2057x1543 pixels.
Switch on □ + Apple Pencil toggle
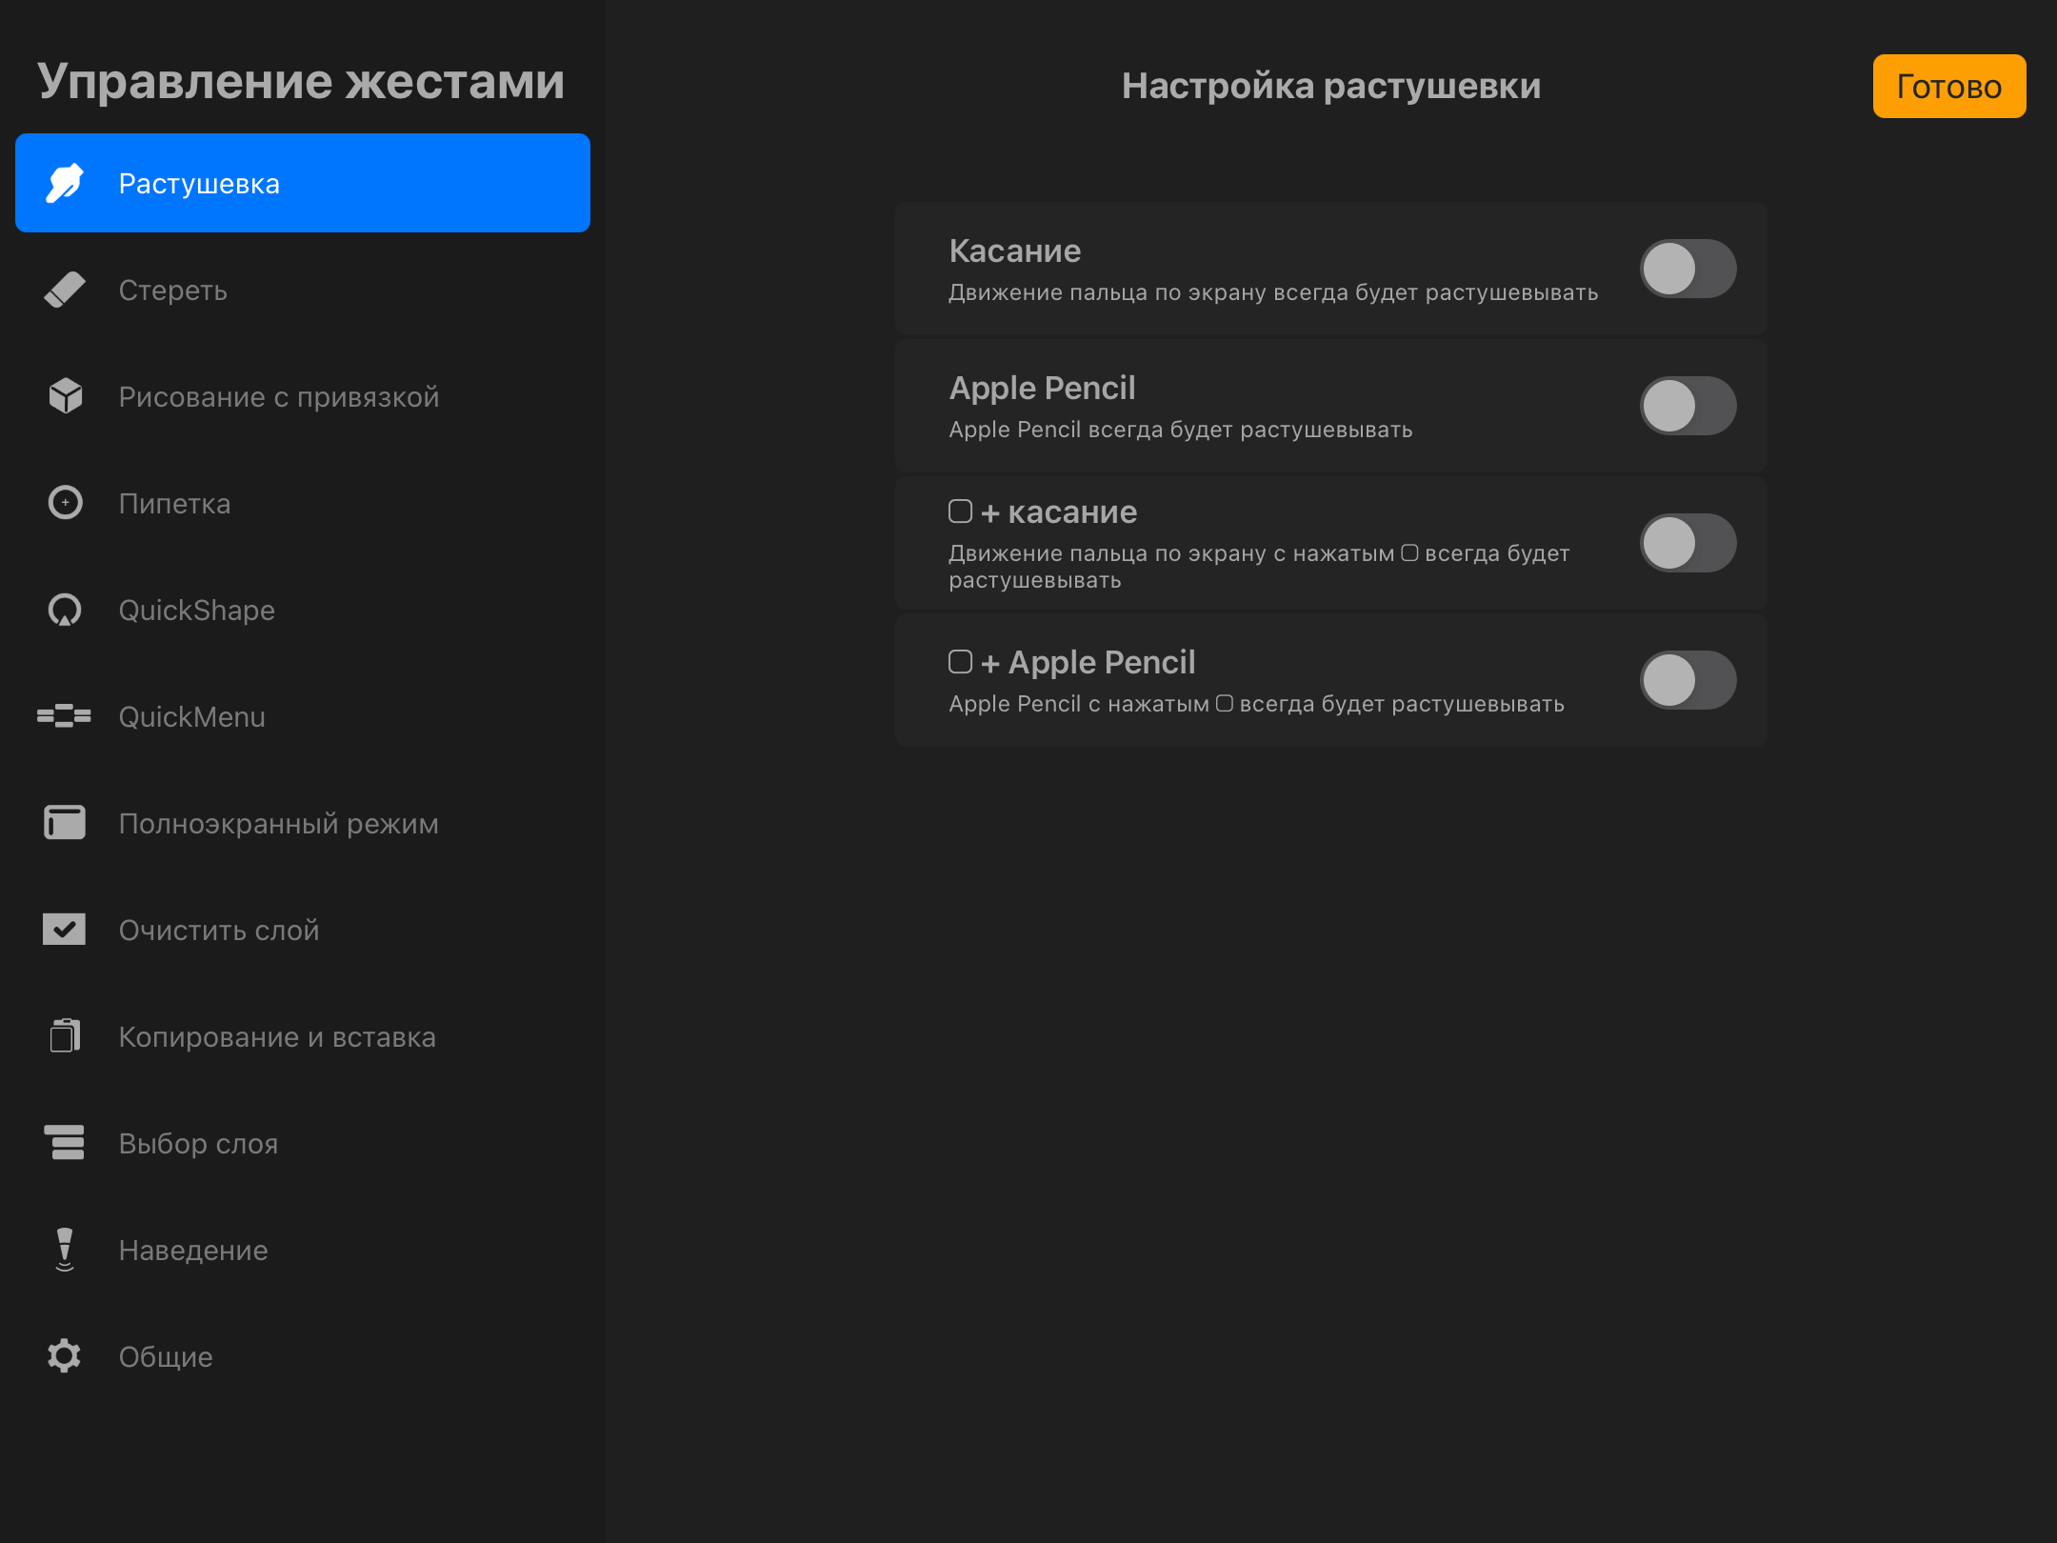pos(1688,680)
